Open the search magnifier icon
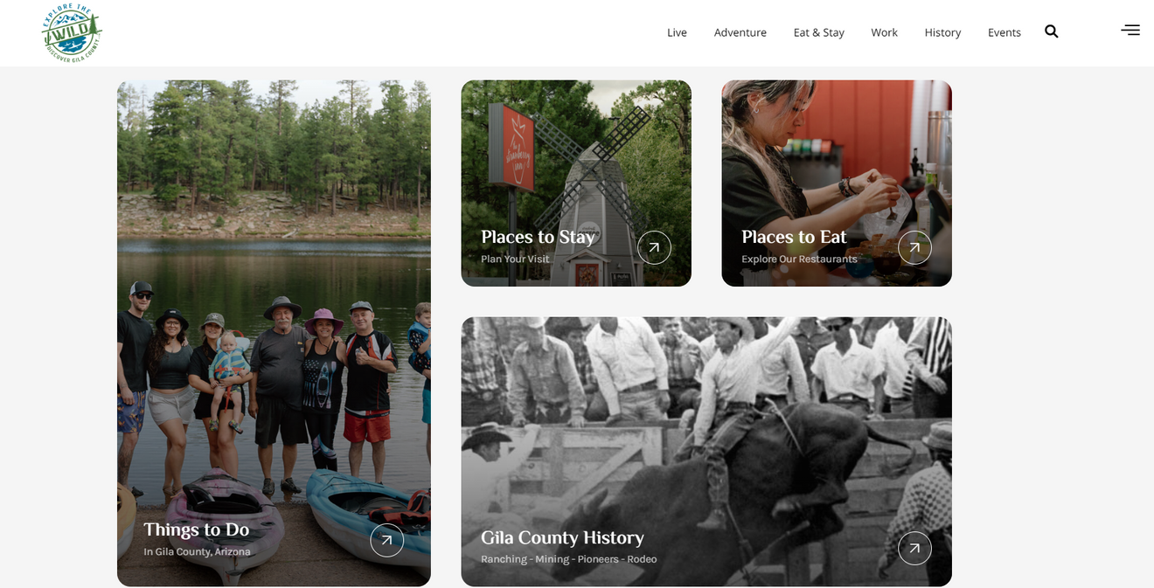Viewport: 1154px width, 588px height. click(x=1051, y=31)
